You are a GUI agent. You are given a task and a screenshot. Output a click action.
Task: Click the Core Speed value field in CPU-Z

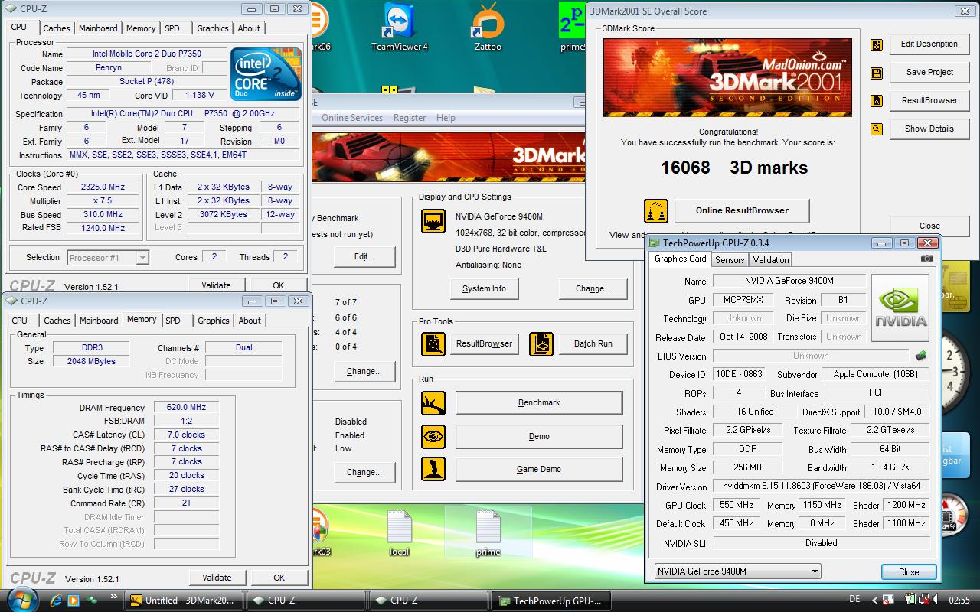(x=103, y=187)
